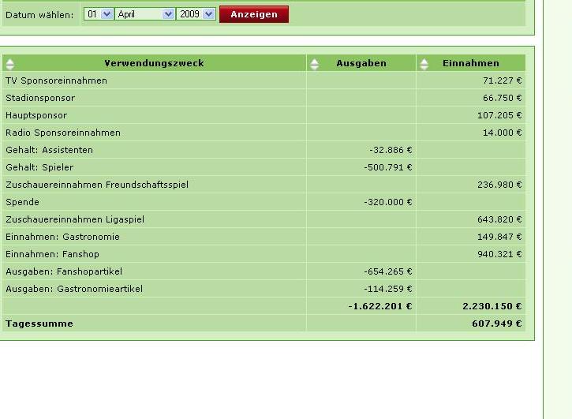Screen dimensions: 572x419
Task: Click the total Einnahmen sum 2.230.150 €
Action: 492,306
